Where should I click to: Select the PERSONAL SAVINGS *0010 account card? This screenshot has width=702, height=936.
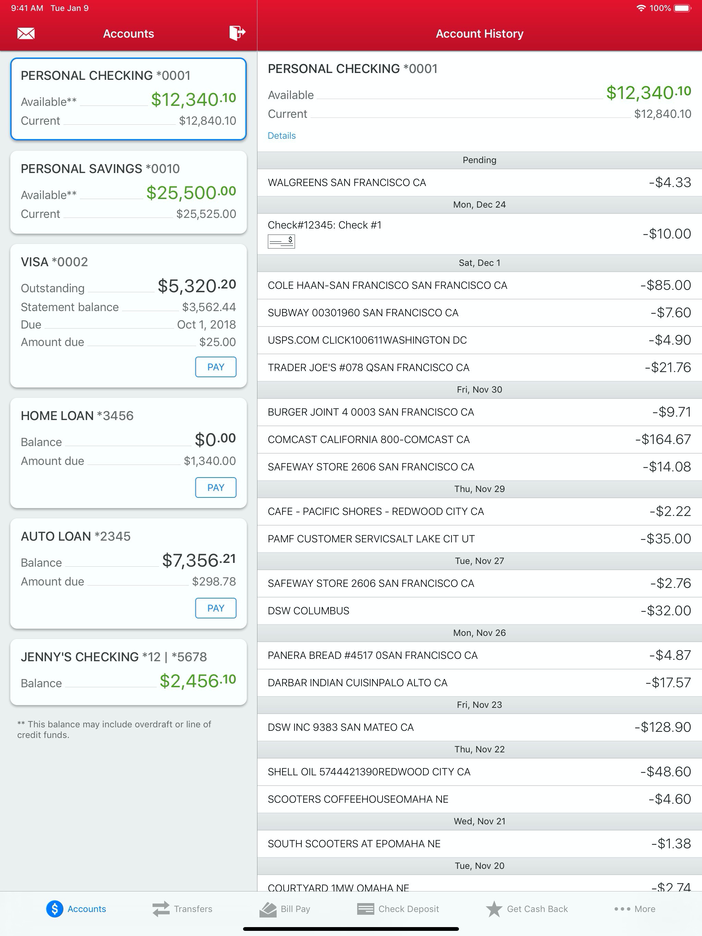[128, 192]
